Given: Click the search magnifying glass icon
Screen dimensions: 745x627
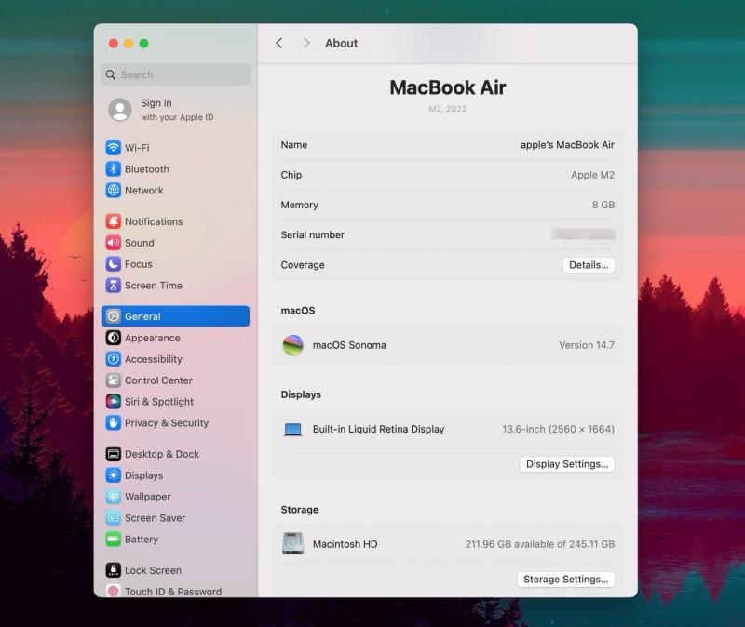Looking at the screenshot, I should [x=111, y=75].
